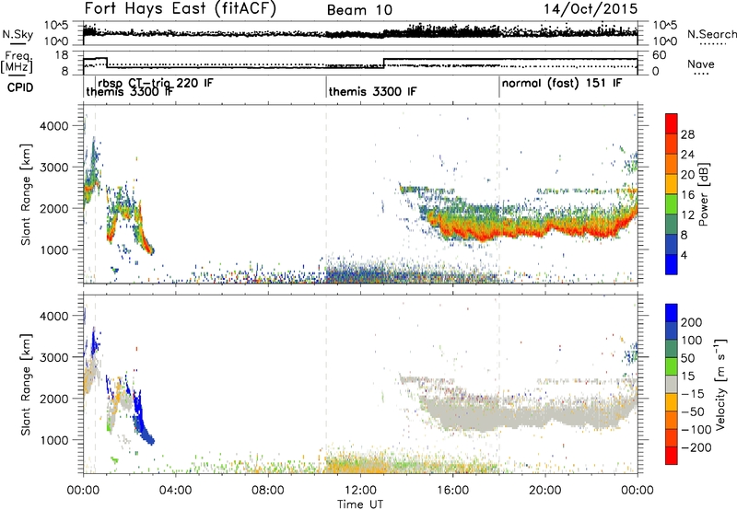The image size is (737, 510).
Task: Click the "18" tick on the frequency axis
Action: 62,55
